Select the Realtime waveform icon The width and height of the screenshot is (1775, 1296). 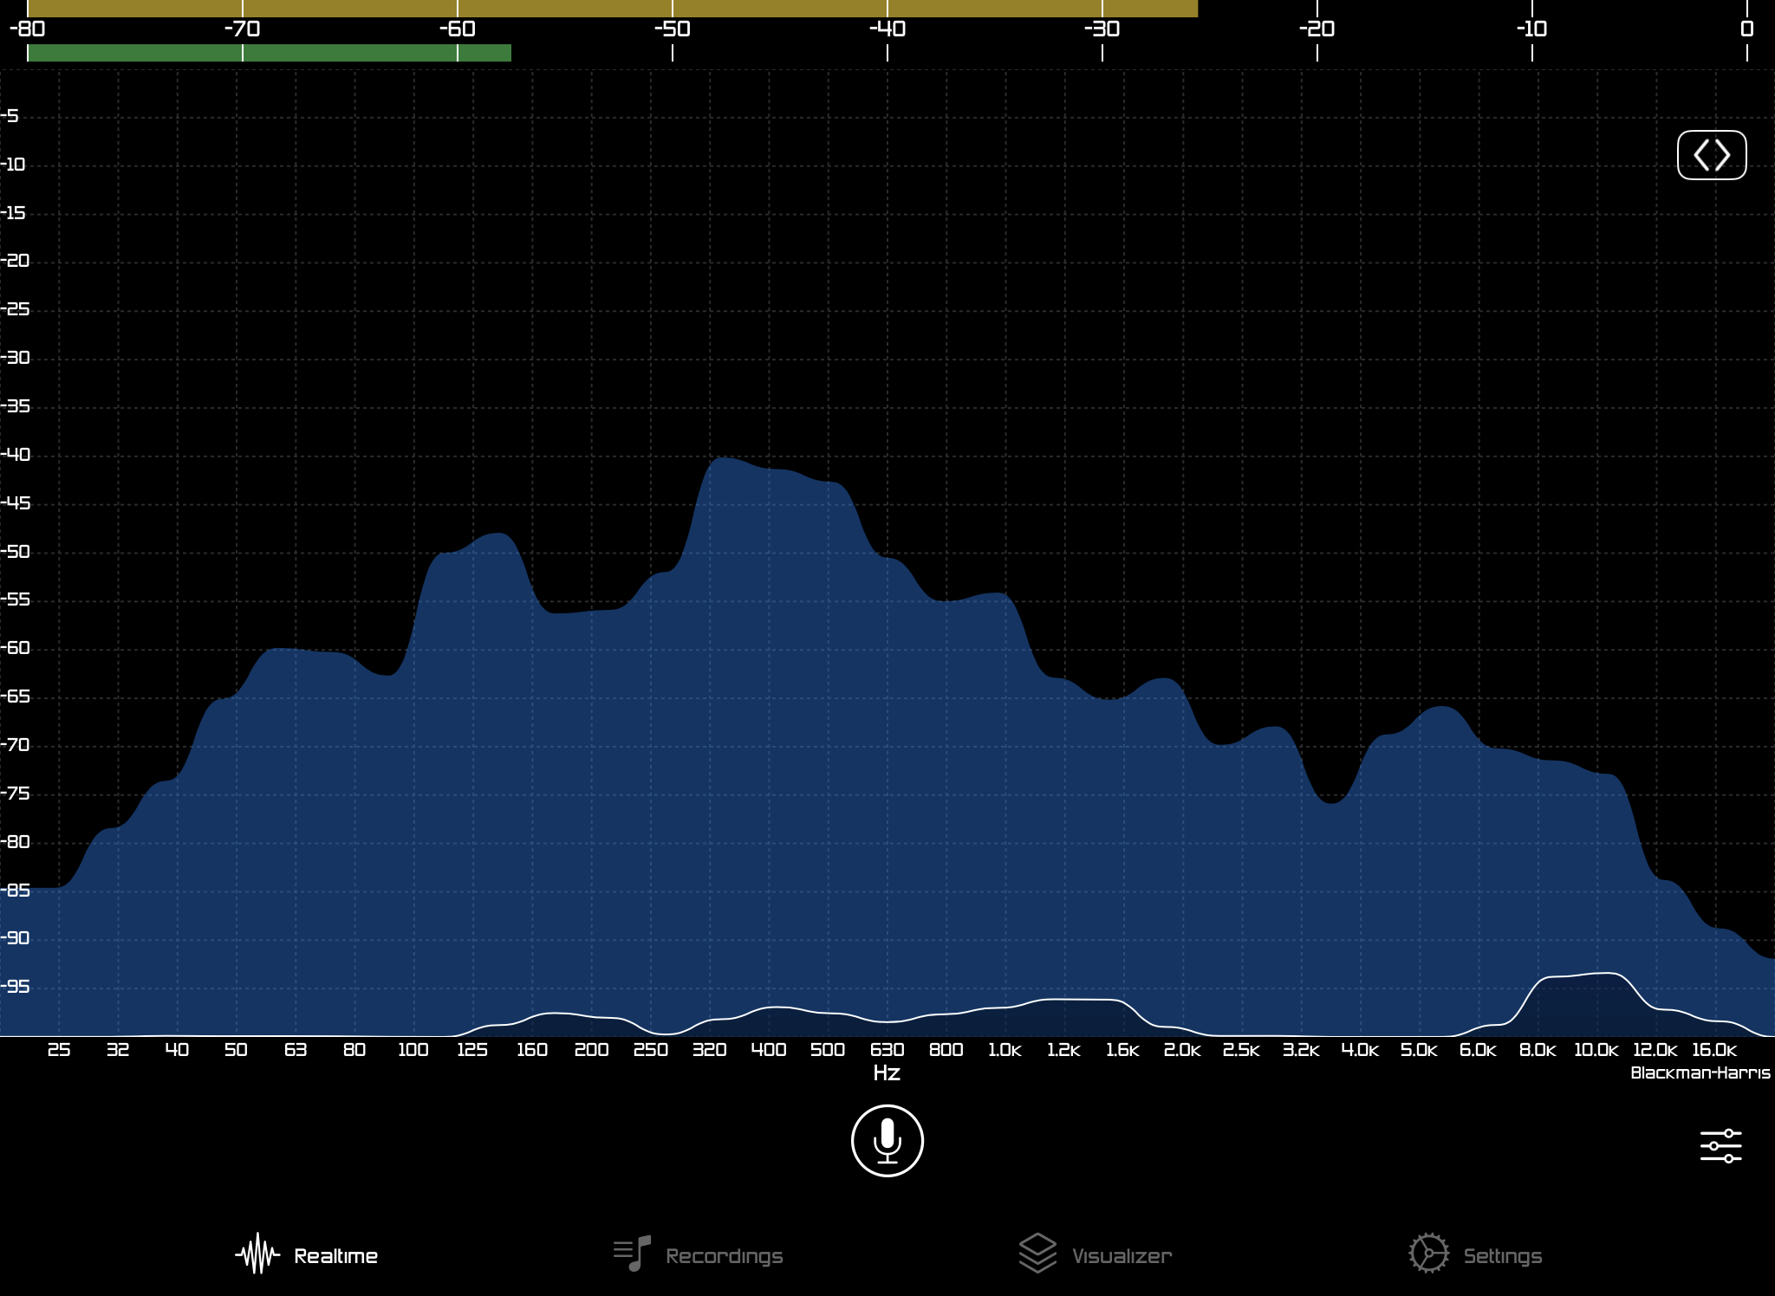pos(257,1254)
